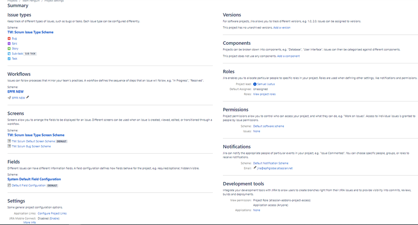Open Samuel Justus project lead profile
418x225 pixels.
coord(266,84)
